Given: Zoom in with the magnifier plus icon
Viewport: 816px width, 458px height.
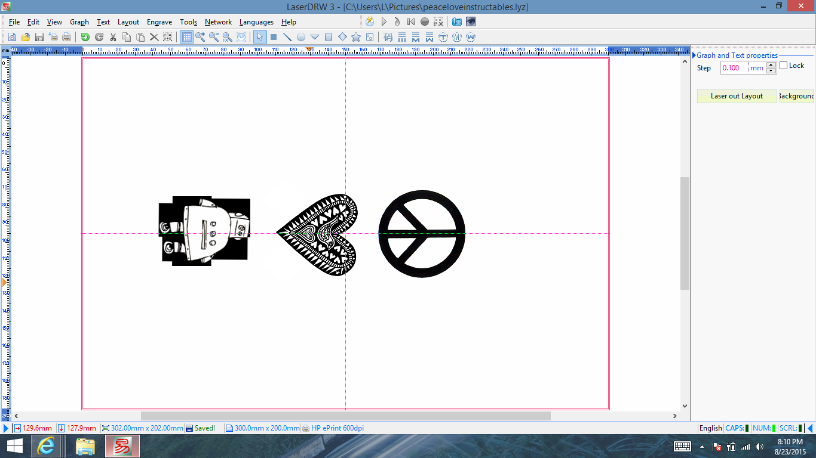Looking at the screenshot, I should 200,37.
